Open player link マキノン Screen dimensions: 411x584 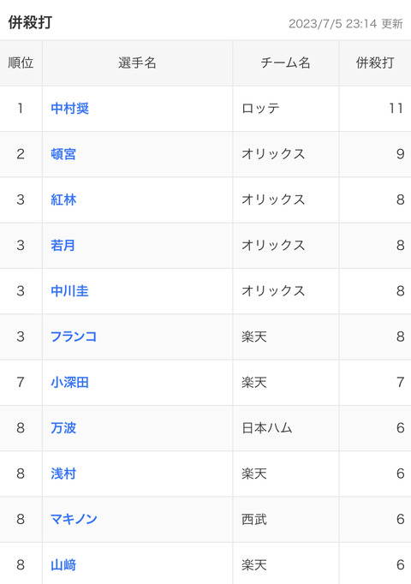(74, 519)
